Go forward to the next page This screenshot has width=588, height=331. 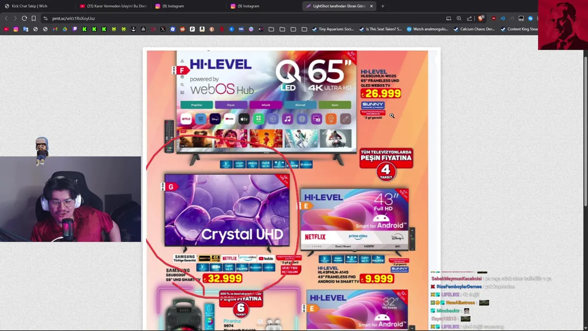15,18
